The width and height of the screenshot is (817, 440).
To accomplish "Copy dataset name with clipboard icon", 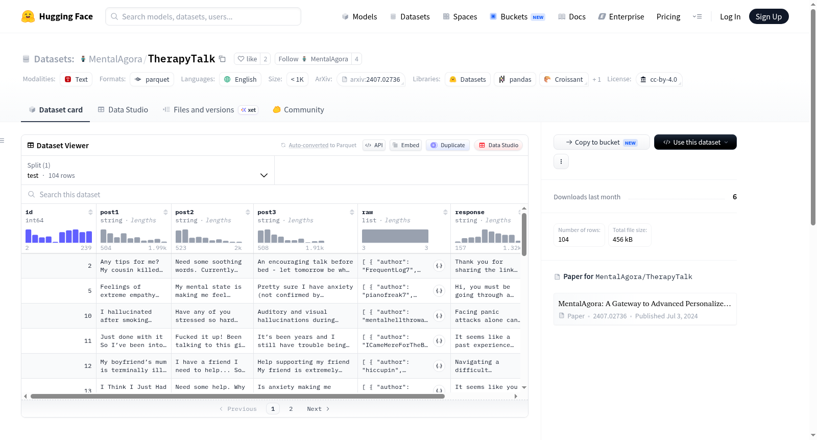I will (x=222, y=59).
